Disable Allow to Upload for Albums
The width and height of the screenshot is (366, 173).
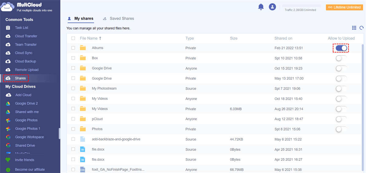(341, 48)
